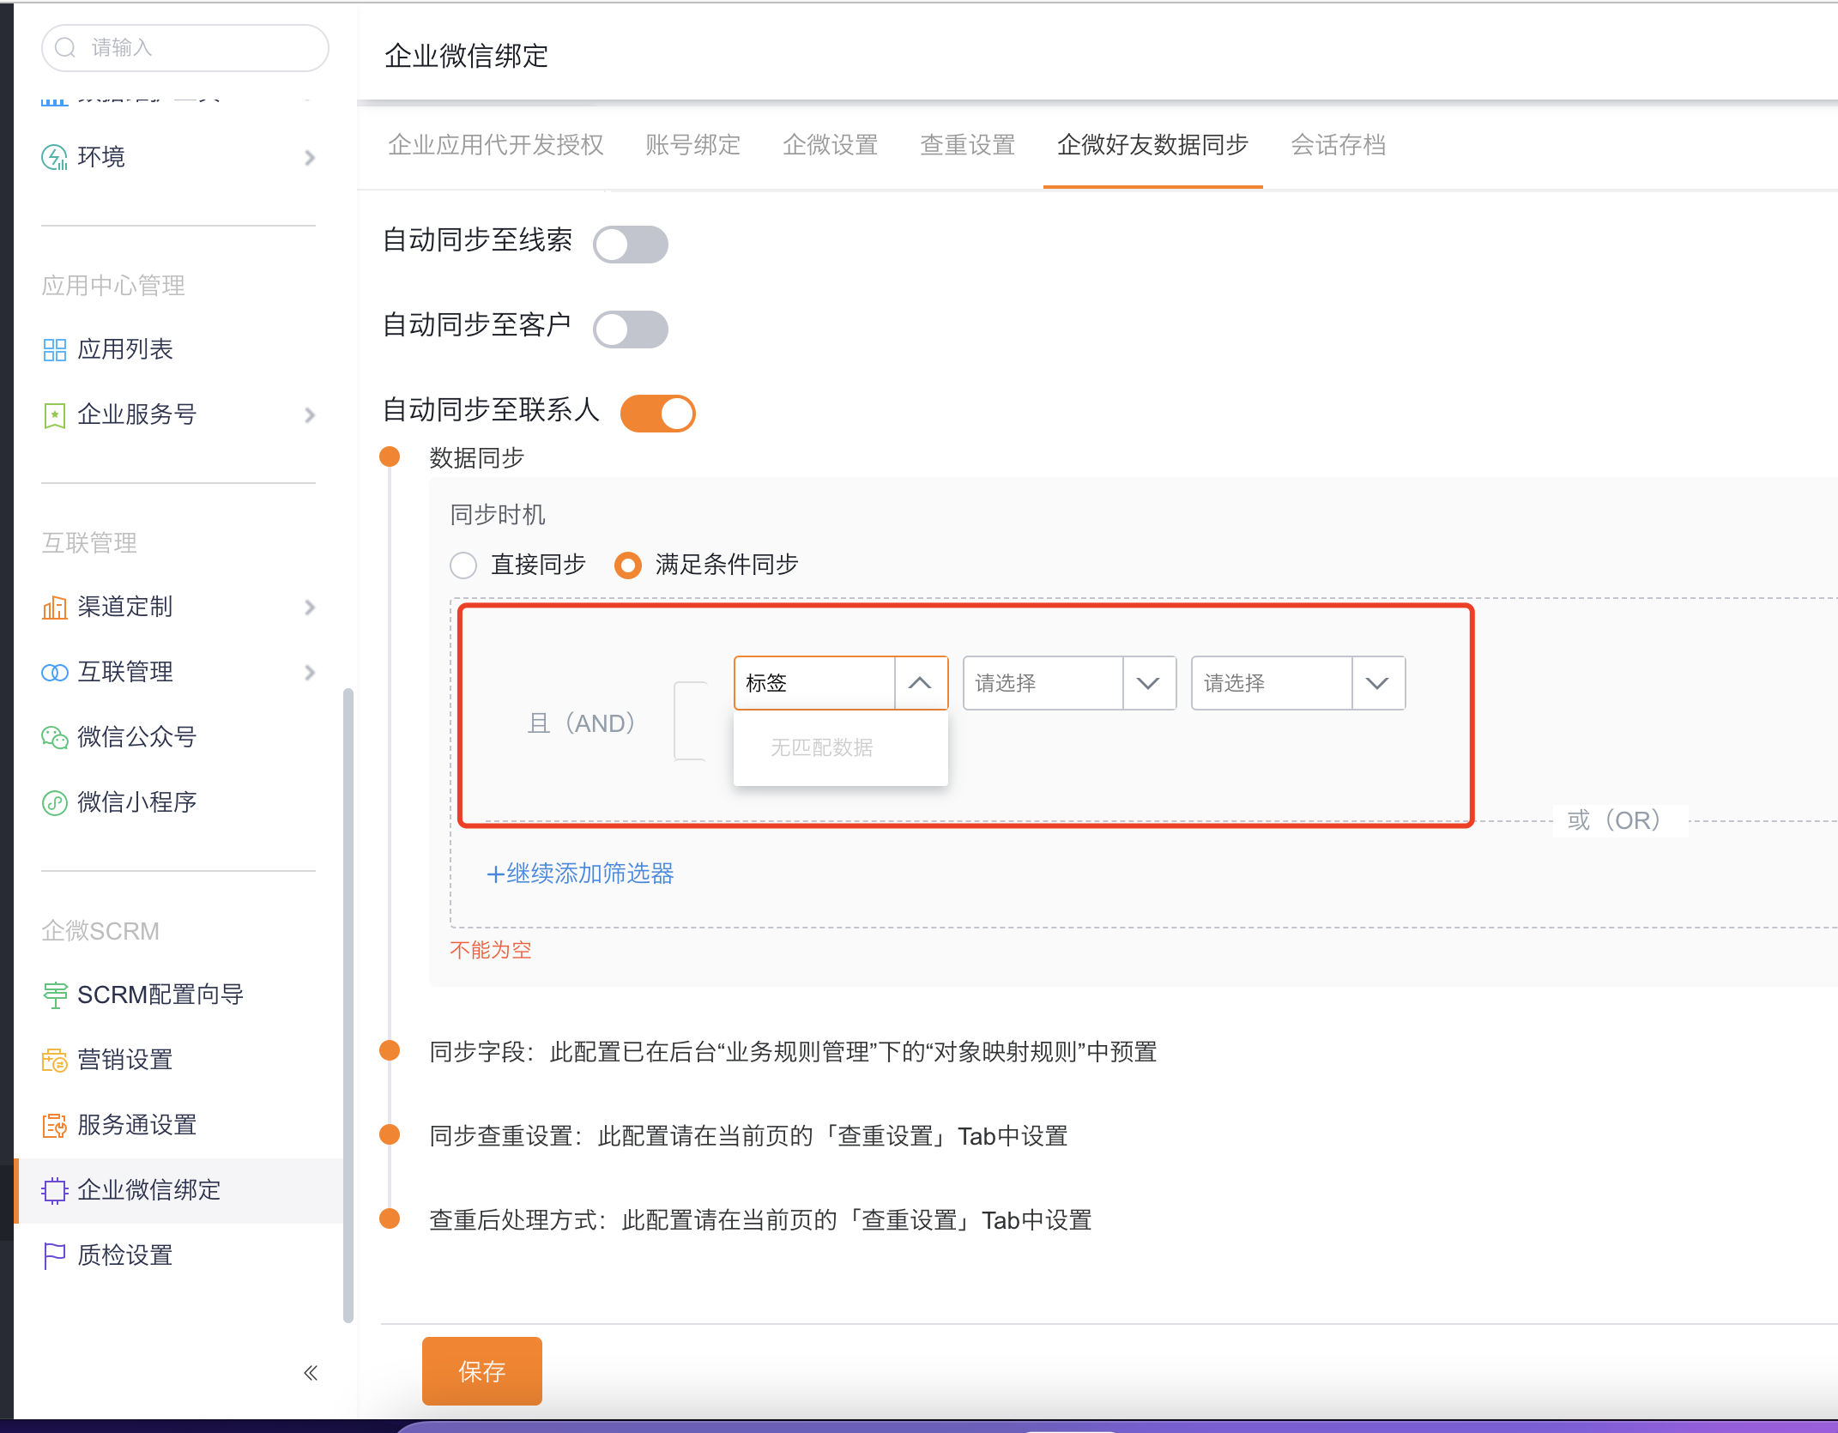Open 微信小程序 management
This screenshot has width=1838, height=1433.
(x=137, y=801)
